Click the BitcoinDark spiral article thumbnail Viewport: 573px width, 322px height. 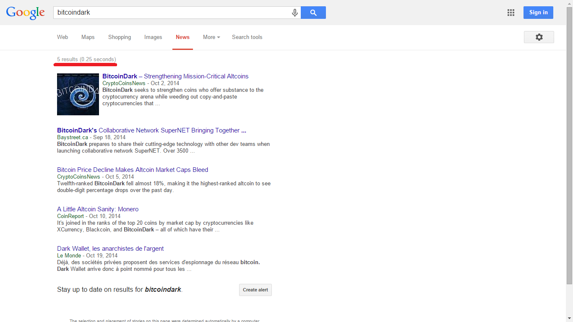coord(78,94)
